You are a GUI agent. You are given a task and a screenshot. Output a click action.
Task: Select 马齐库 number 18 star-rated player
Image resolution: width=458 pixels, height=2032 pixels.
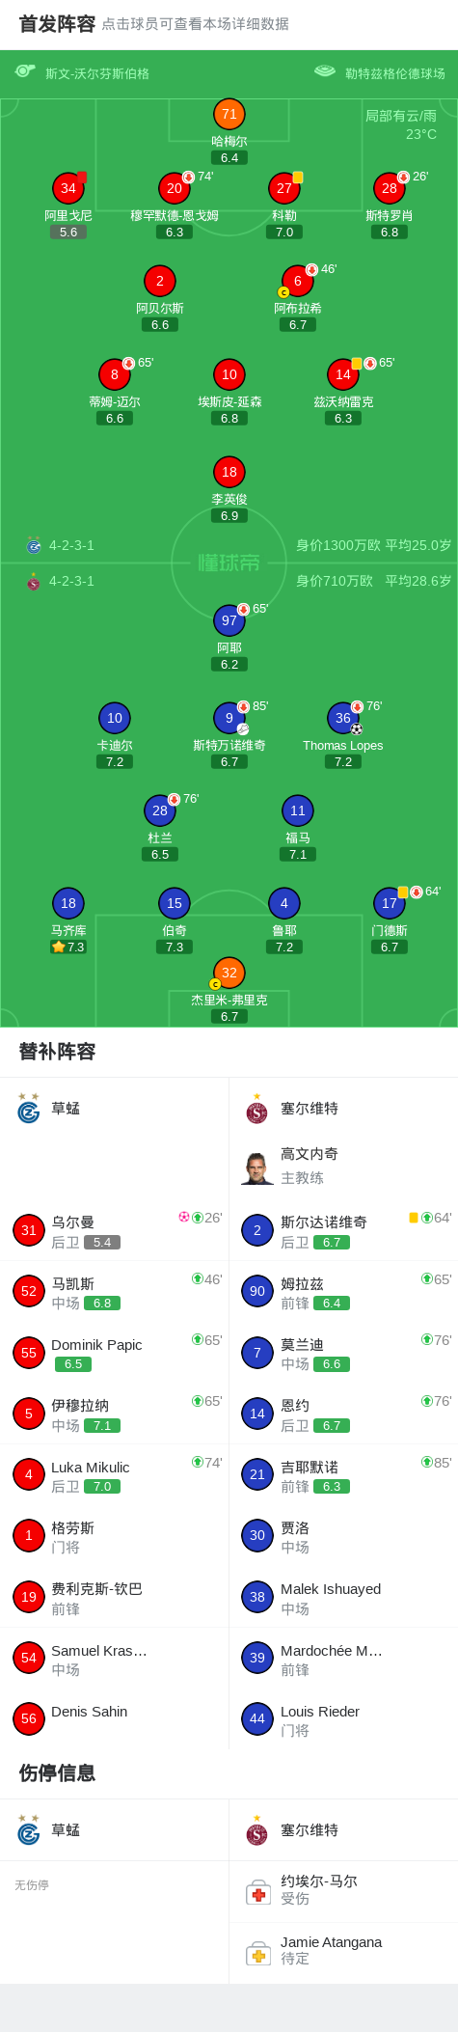pos(68,903)
